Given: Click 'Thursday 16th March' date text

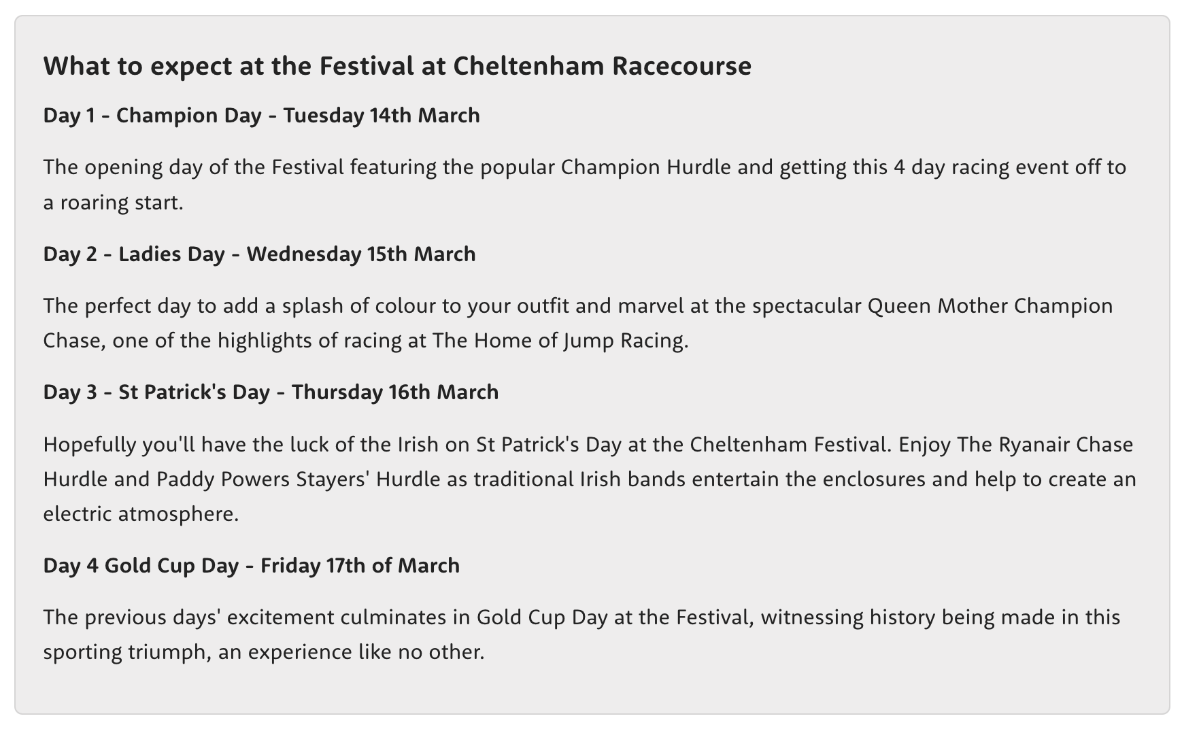Looking at the screenshot, I should 395,392.
